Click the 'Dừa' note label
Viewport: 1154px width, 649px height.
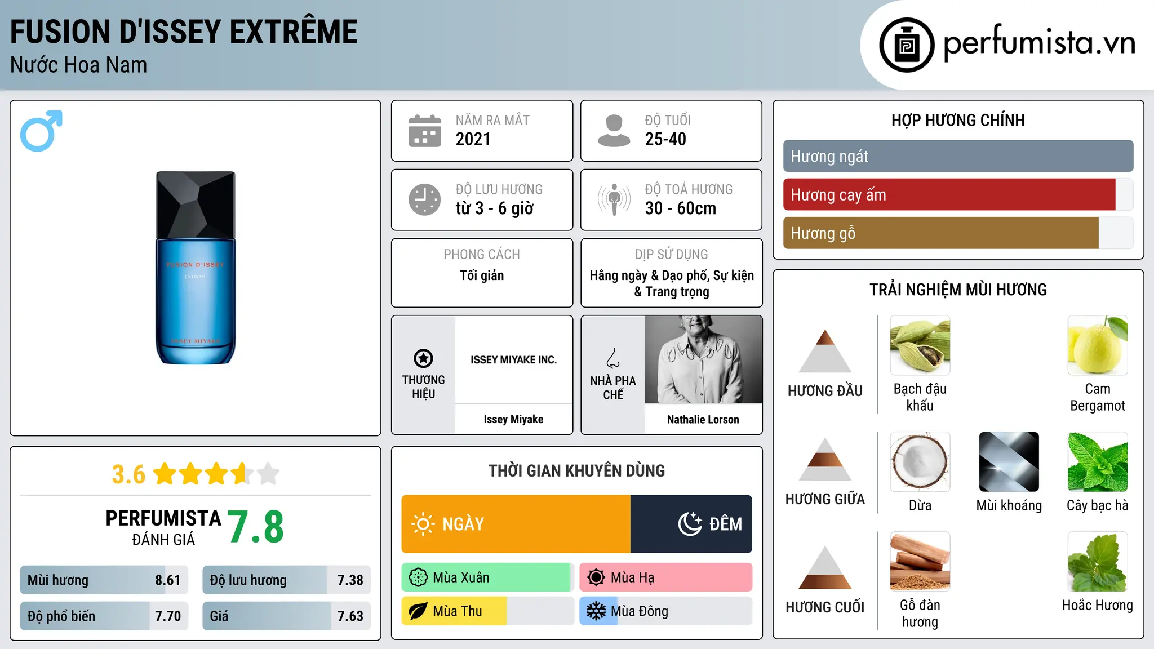tap(920, 505)
